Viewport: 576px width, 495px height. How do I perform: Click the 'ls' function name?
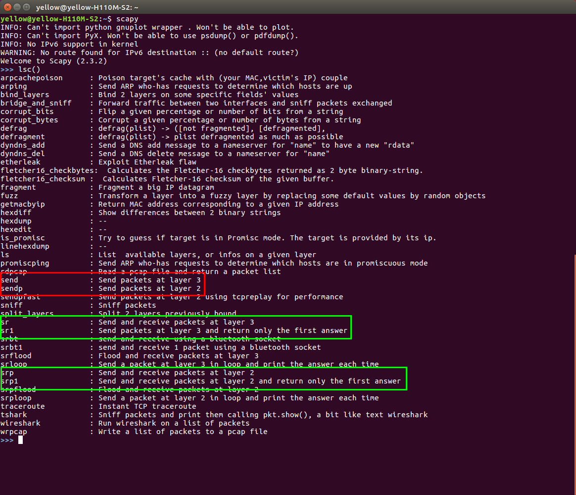coord(5,255)
